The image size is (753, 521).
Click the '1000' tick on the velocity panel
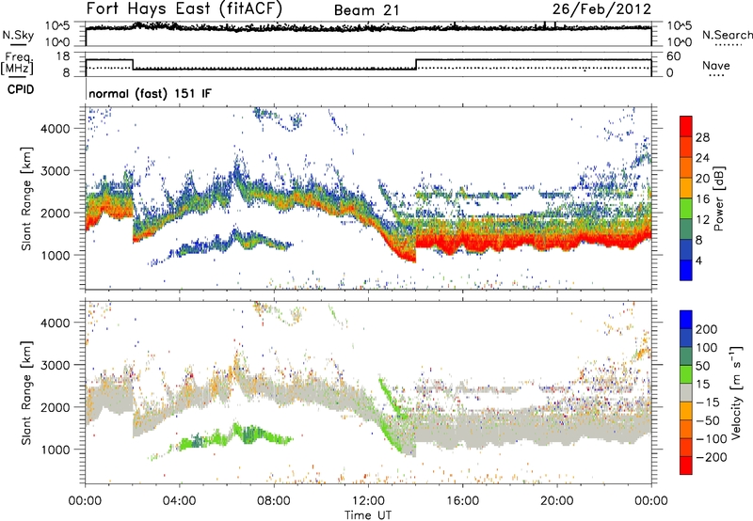click(x=56, y=450)
